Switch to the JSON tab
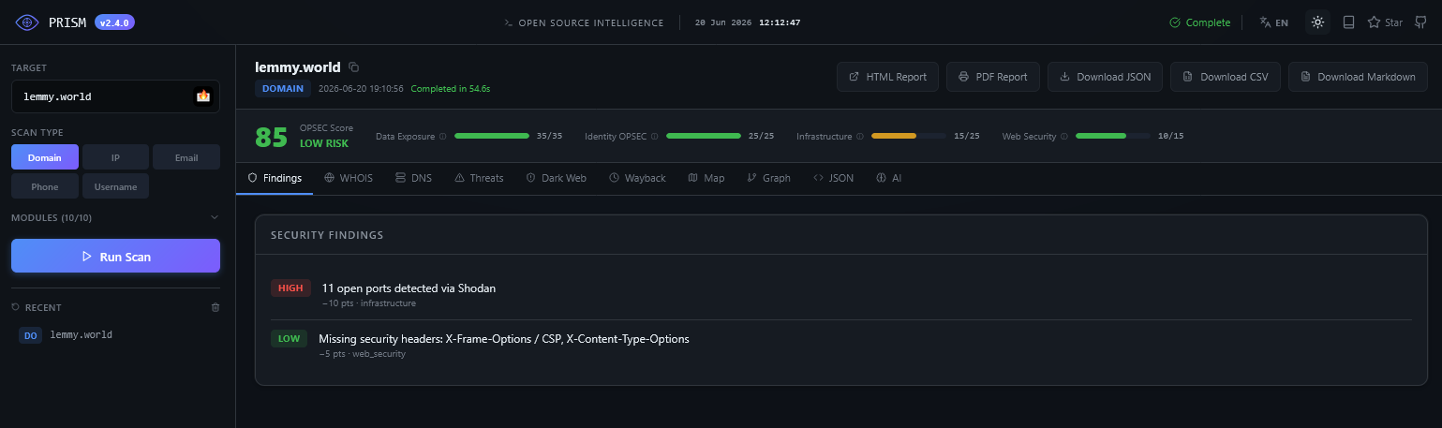The width and height of the screenshot is (1442, 428). tap(834, 178)
